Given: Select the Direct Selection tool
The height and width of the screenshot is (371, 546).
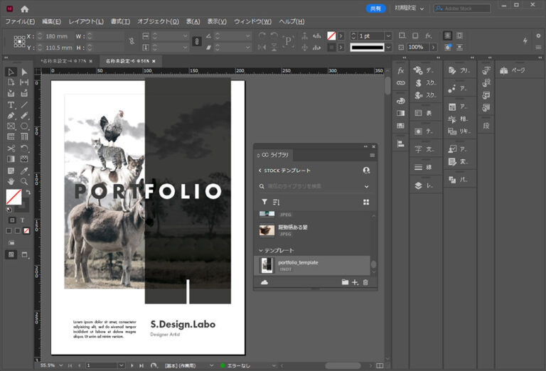Looking at the screenshot, I should [x=24, y=72].
